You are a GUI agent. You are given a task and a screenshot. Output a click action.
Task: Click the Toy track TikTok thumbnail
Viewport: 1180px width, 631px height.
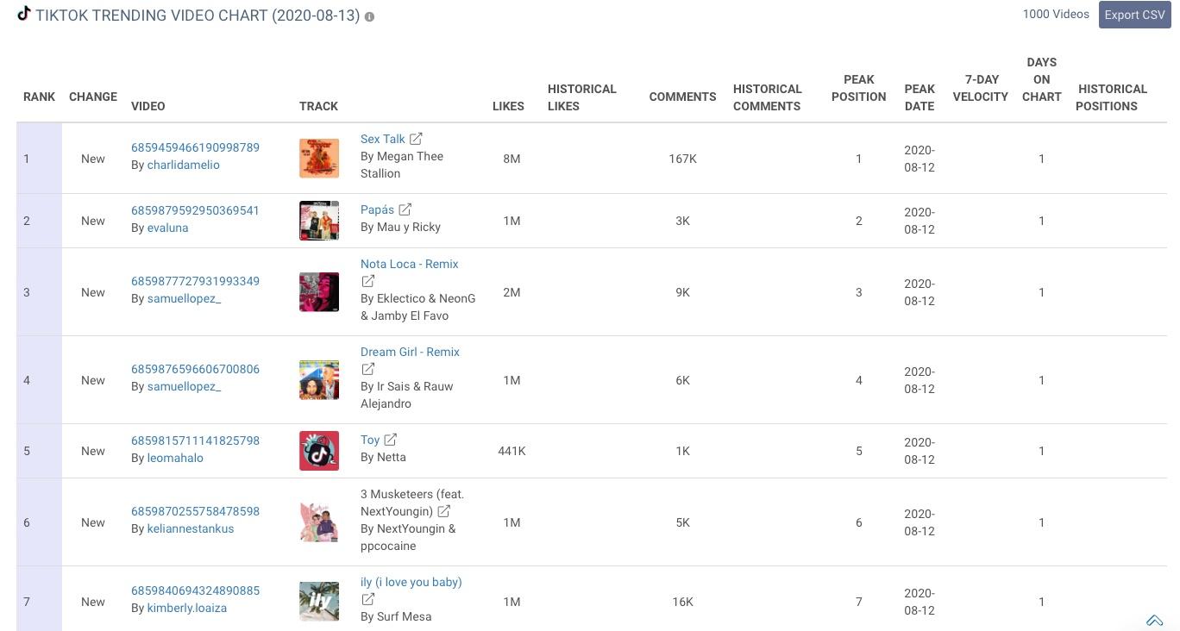pos(319,451)
